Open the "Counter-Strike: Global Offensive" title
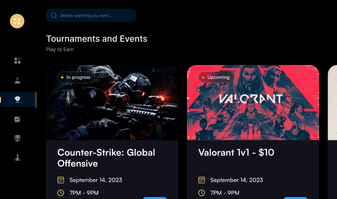This screenshot has width=337, height=199. click(x=106, y=158)
